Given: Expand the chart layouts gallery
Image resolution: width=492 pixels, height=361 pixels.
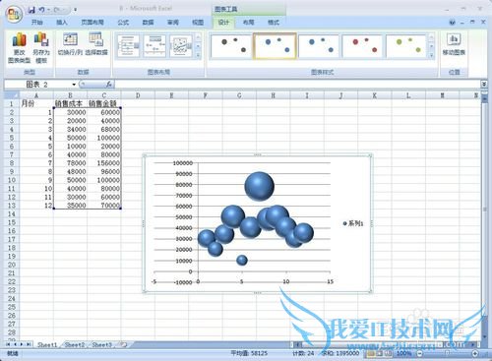Looking at the screenshot, I should (198, 56).
